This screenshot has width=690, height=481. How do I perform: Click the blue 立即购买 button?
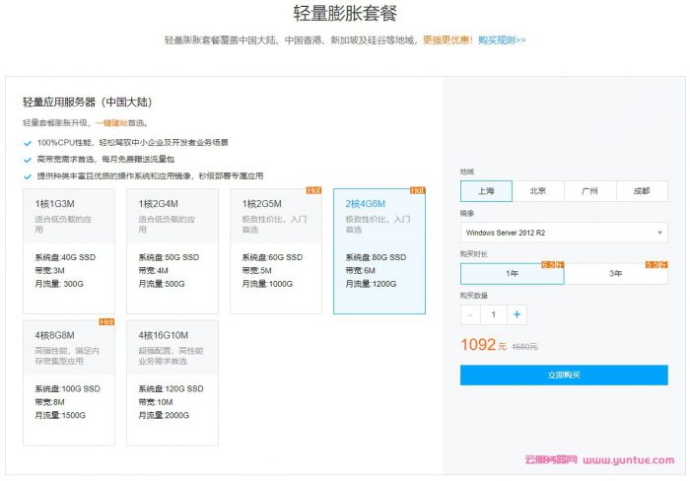(x=564, y=376)
